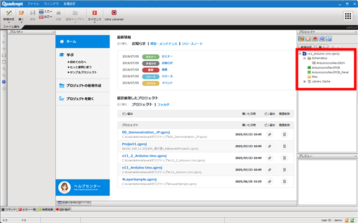
Task: Click the blue gear icon on left sidebar
Action: click(x=4, y=81)
